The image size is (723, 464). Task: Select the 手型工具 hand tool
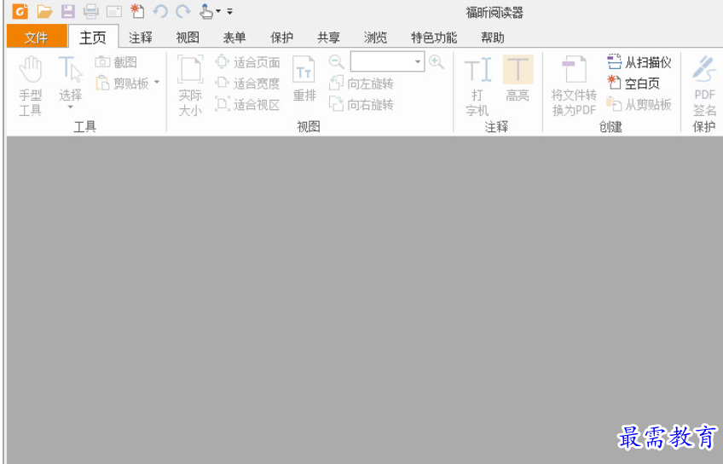[31, 86]
